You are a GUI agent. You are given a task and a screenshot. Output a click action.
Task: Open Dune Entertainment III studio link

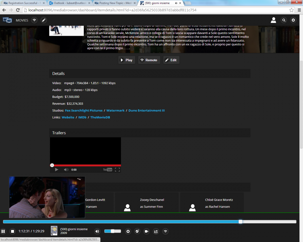coord(146,110)
